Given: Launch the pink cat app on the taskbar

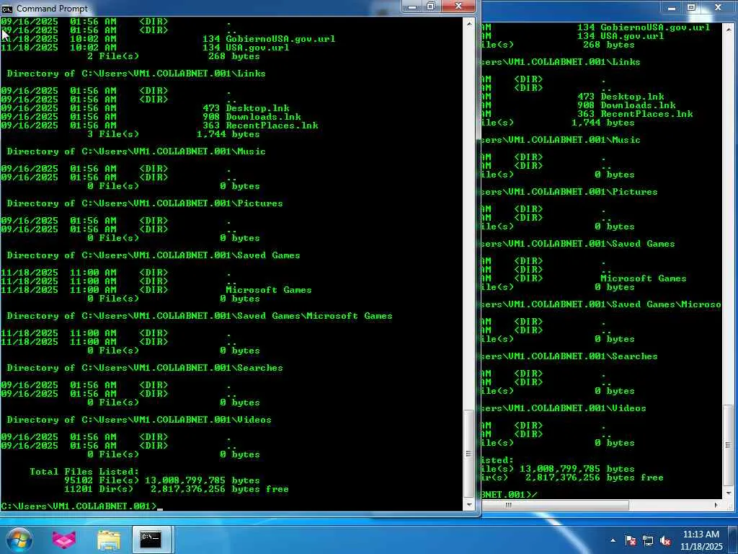Looking at the screenshot, I should 64,540.
